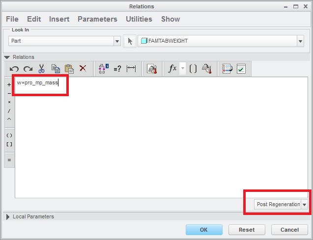Image resolution: width=313 pixels, height=240 pixels.
Task: Insert minus operator from side palette
Action: [9, 93]
